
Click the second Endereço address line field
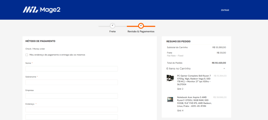(71, 117)
